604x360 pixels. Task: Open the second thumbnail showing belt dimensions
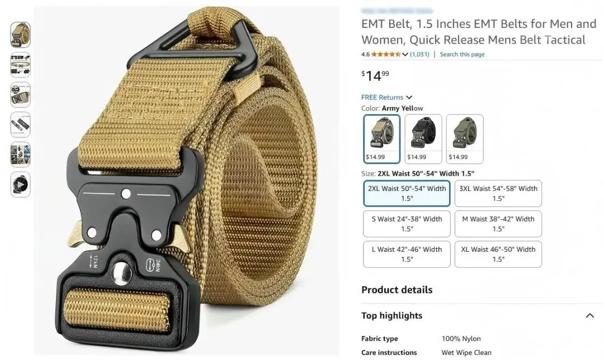[x=21, y=65]
